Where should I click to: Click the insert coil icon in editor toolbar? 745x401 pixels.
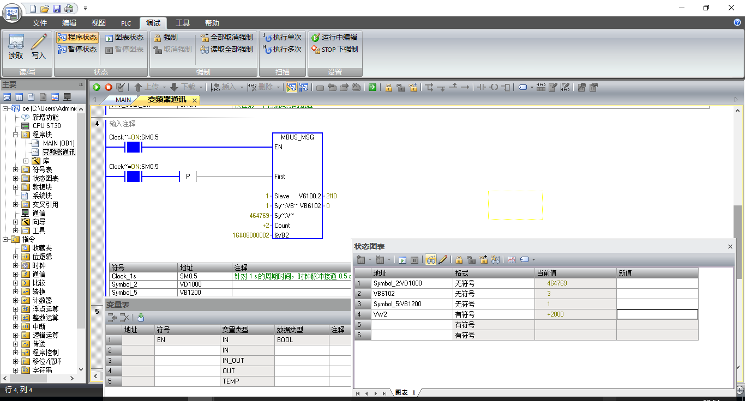[494, 87]
